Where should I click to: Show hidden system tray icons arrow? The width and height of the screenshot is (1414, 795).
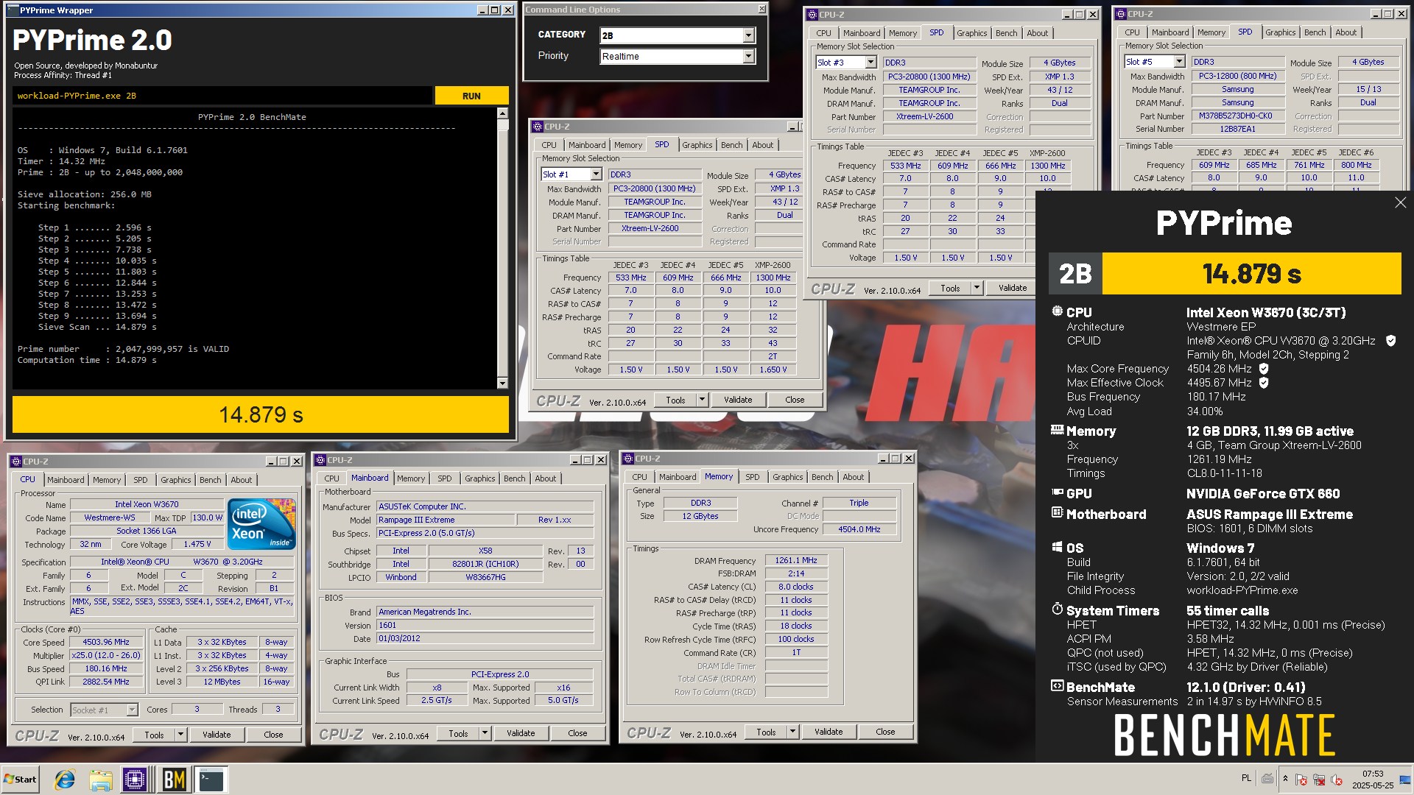[x=1285, y=779]
